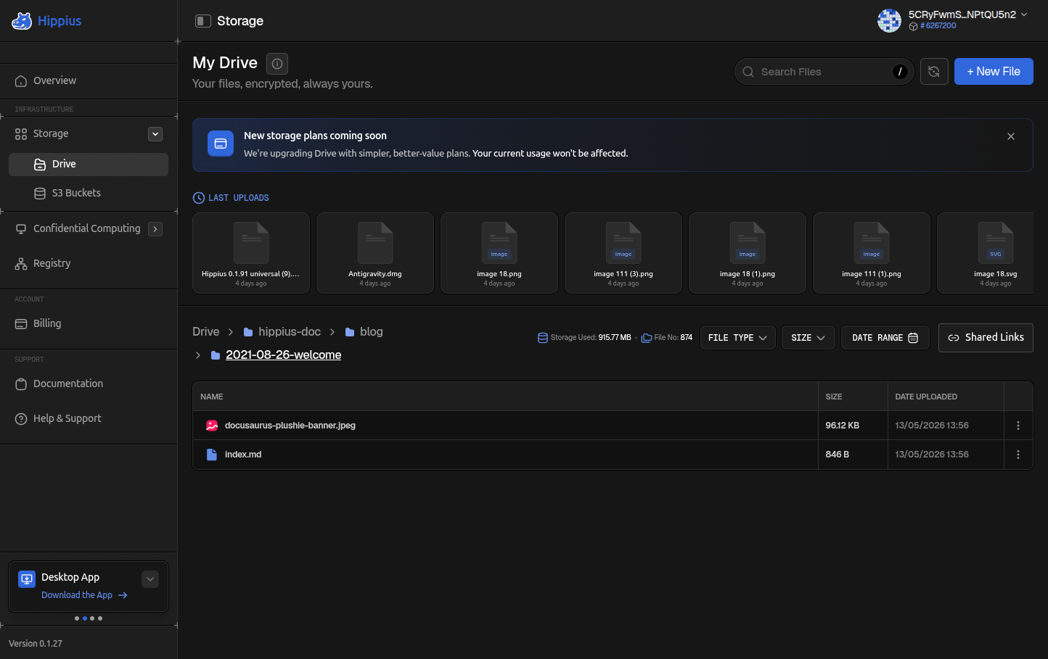Click the Desktop App monitor icon
Image resolution: width=1048 pixels, height=659 pixels.
27,579
